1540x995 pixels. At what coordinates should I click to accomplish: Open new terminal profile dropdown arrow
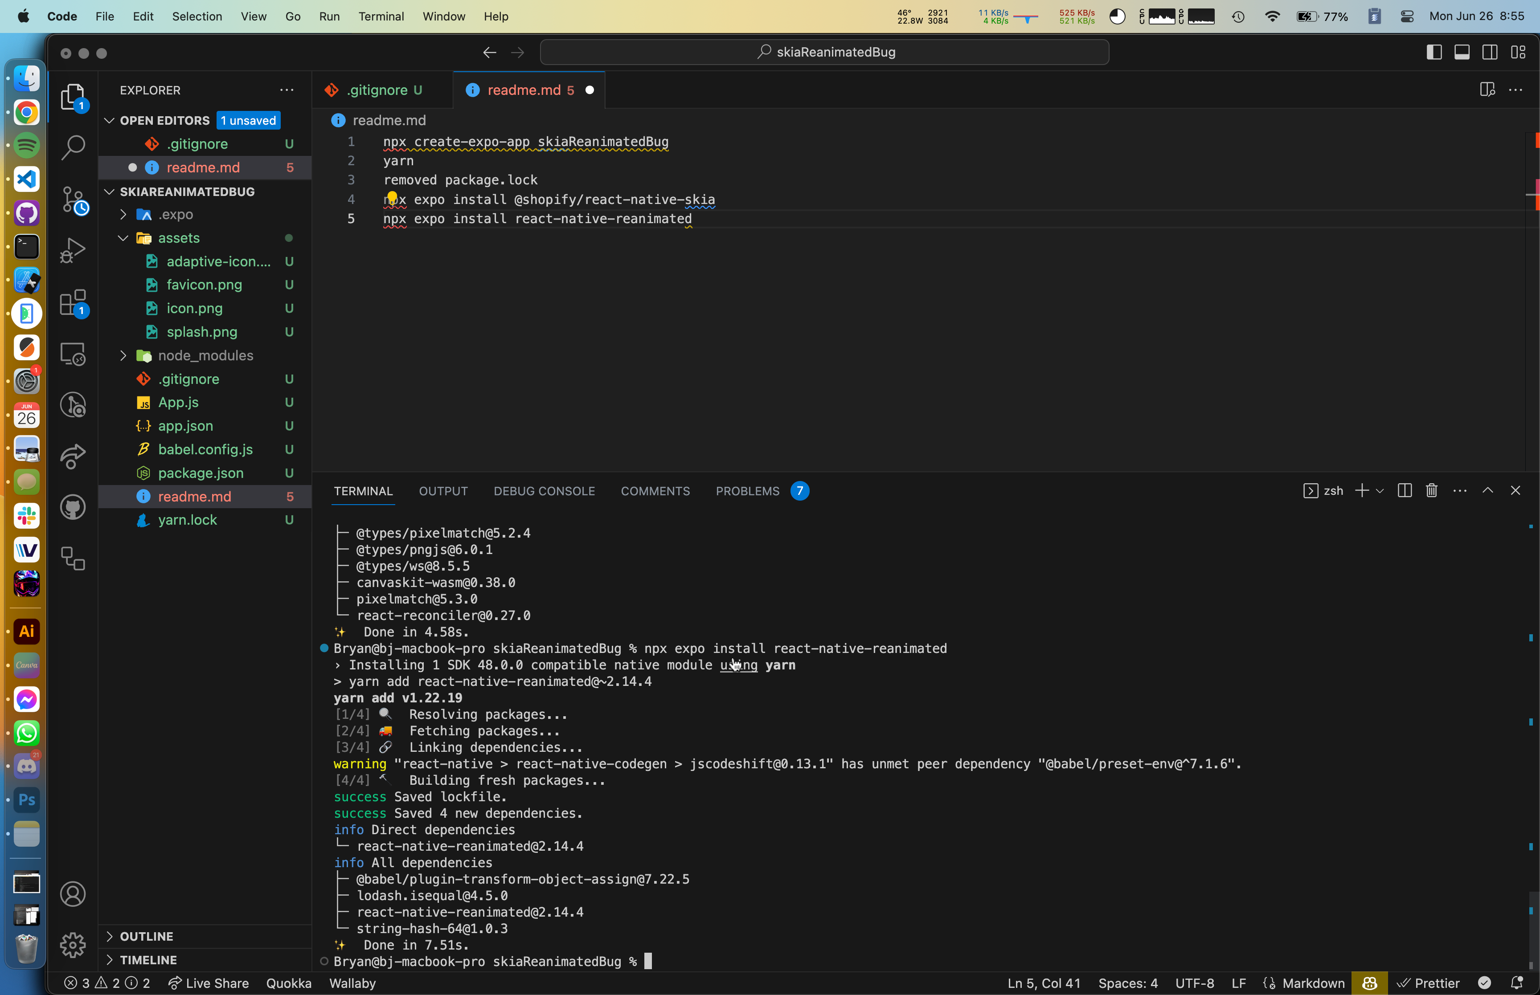click(x=1380, y=491)
